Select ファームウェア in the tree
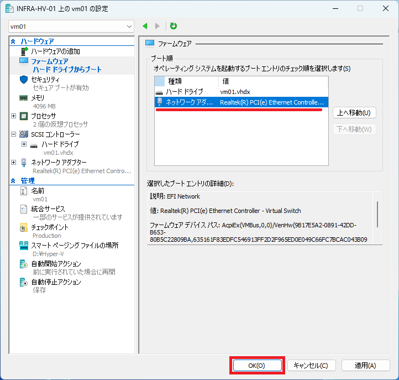The height and width of the screenshot is (380, 399). click(50, 61)
